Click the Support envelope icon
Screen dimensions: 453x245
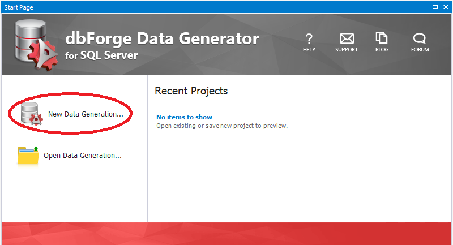point(347,38)
